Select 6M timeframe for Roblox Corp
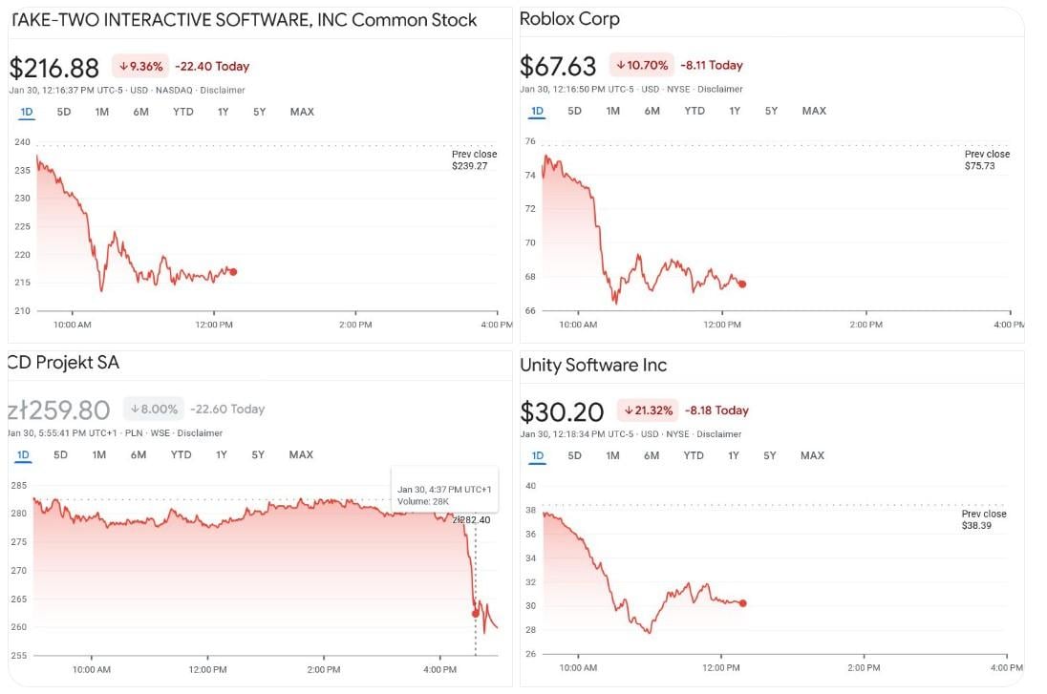 pos(652,111)
